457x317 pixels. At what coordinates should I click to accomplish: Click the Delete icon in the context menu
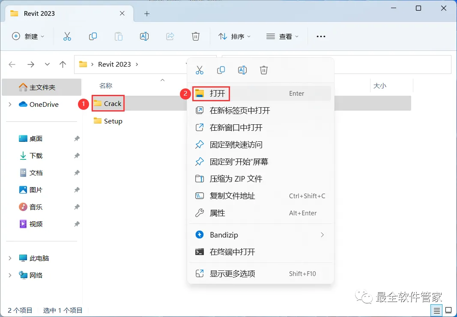264,70
